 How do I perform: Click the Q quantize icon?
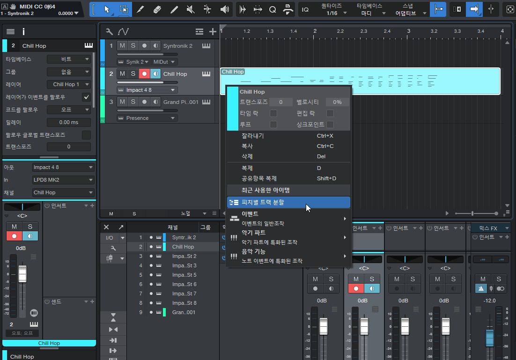(x=273, y=9)
